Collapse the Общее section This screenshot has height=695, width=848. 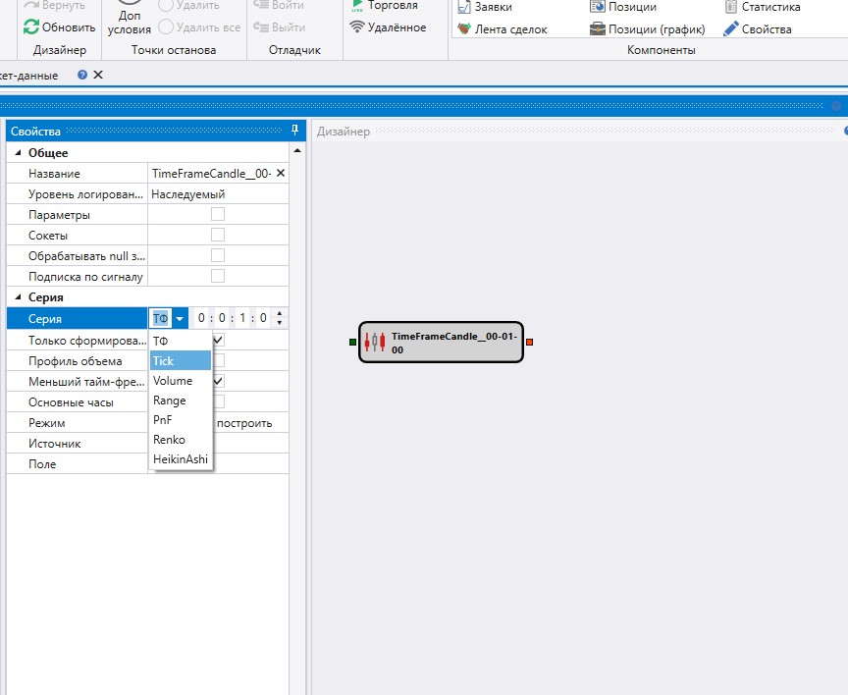(x=17, y=153)
